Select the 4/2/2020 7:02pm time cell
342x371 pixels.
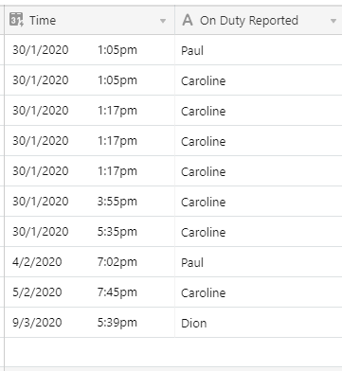point(89,262)
